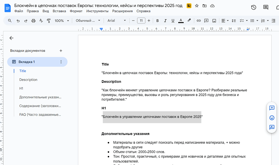Image resolution: width=279 pixels, height=165 pixels.
Task: Activate the paint format tool
Action: [48, 21]
